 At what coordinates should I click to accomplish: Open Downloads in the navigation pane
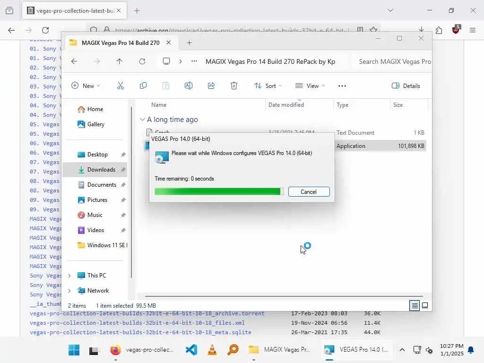[95, 170]
